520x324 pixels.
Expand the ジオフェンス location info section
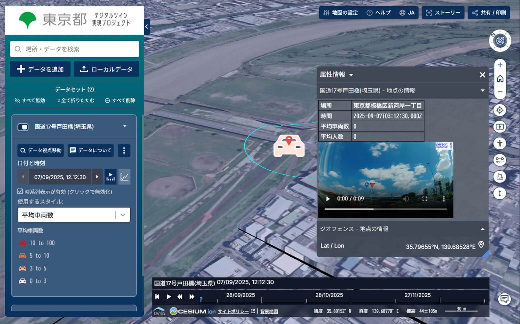pos(482,229)
